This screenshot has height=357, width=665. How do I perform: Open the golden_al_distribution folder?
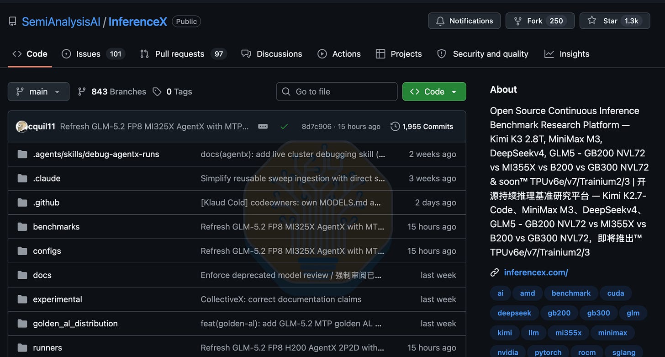pyautogui.click(x=75, y=324)
